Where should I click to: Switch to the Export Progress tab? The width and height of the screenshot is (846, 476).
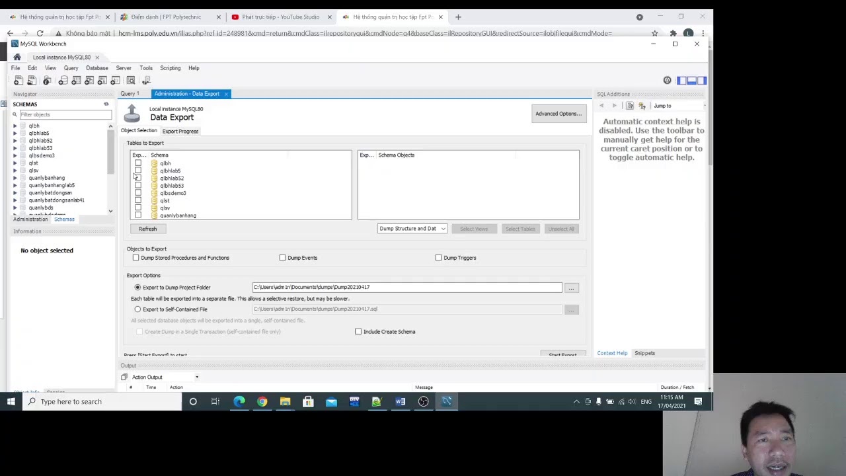tap(180, 131)
